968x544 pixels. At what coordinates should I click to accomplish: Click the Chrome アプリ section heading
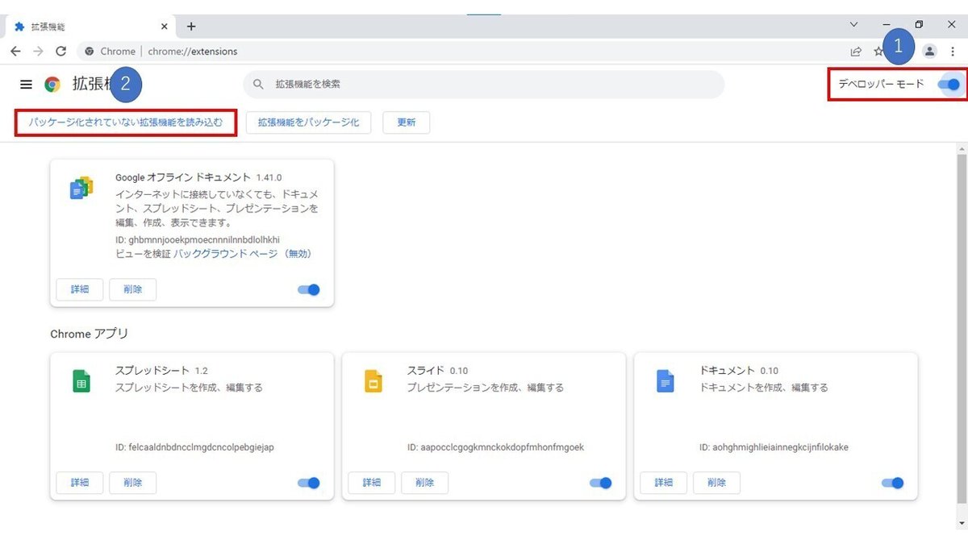click(90, 334)
